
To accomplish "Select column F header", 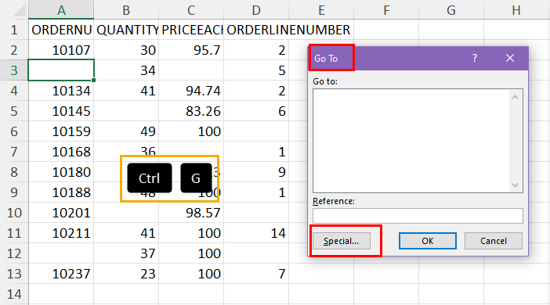I will point(386,10).
